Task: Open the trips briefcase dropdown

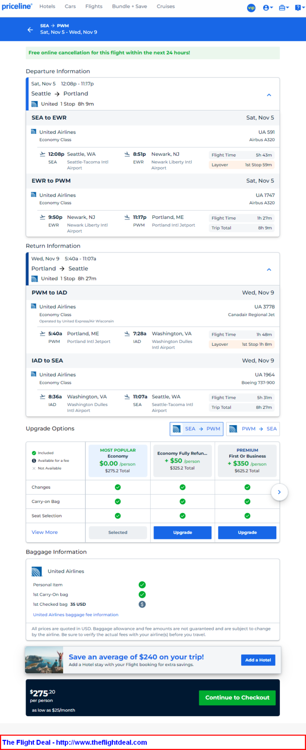Action: coord(284,8)
